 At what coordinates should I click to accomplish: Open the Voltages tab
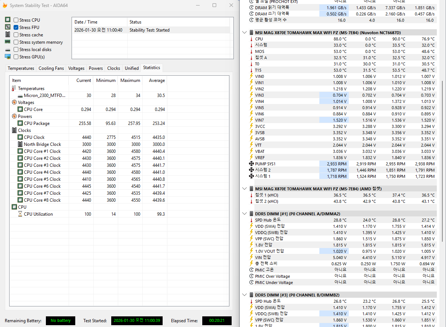point(76,68)
